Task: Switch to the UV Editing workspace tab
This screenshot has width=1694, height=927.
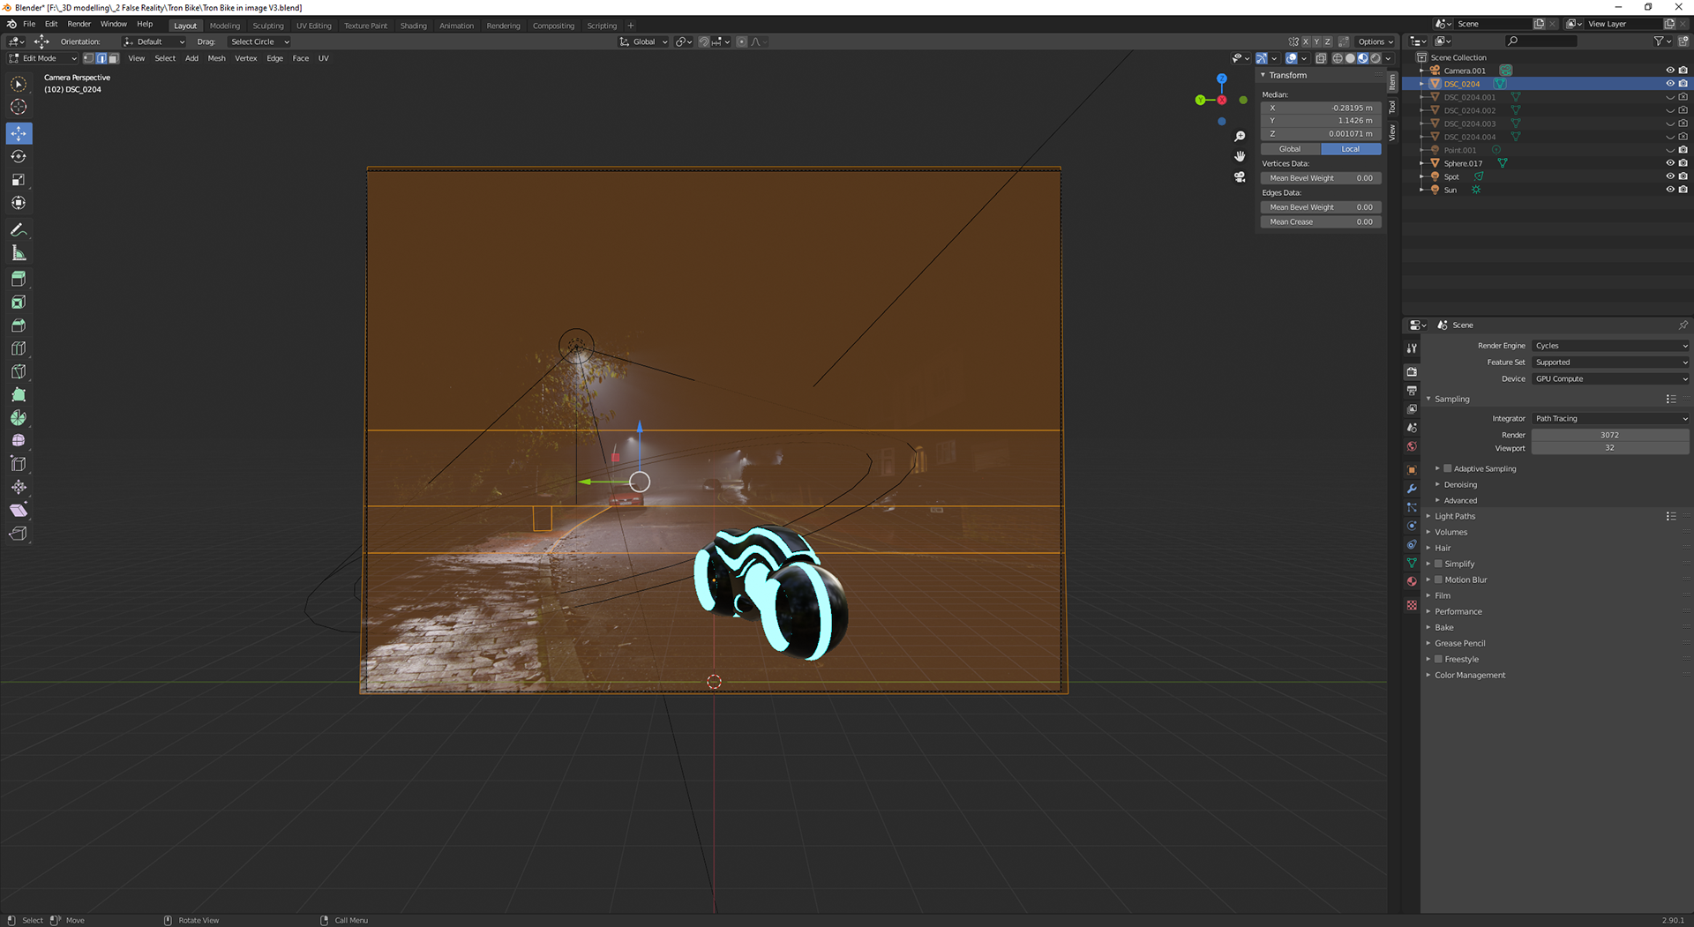Action: click(313, 26)
